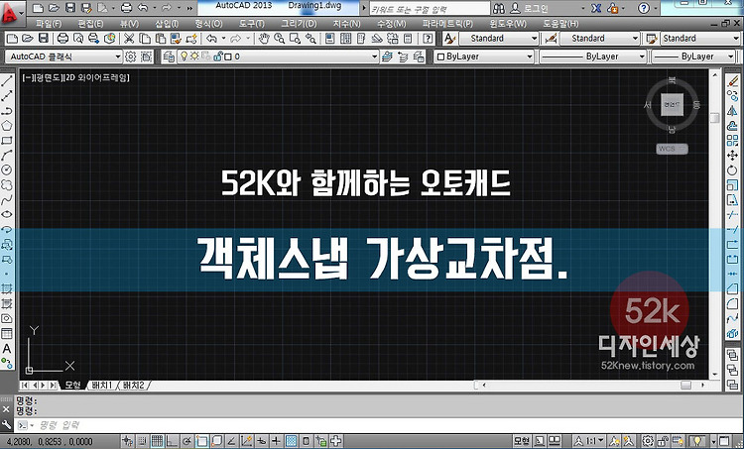Screen dimensions: 744x449
Task: Open the text style Standard dropdown
Action: (x=499, y=39)
